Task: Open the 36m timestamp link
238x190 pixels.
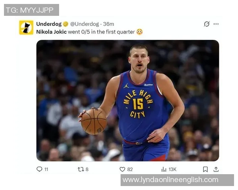Action: pos(109,24)
